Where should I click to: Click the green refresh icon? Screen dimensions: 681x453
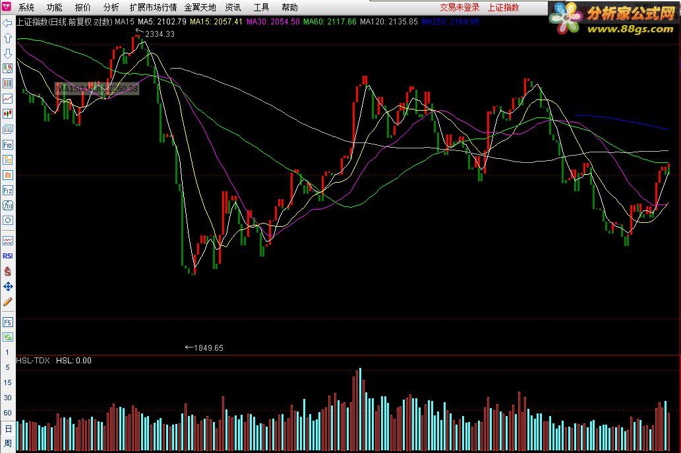click(x=7, y=337)
